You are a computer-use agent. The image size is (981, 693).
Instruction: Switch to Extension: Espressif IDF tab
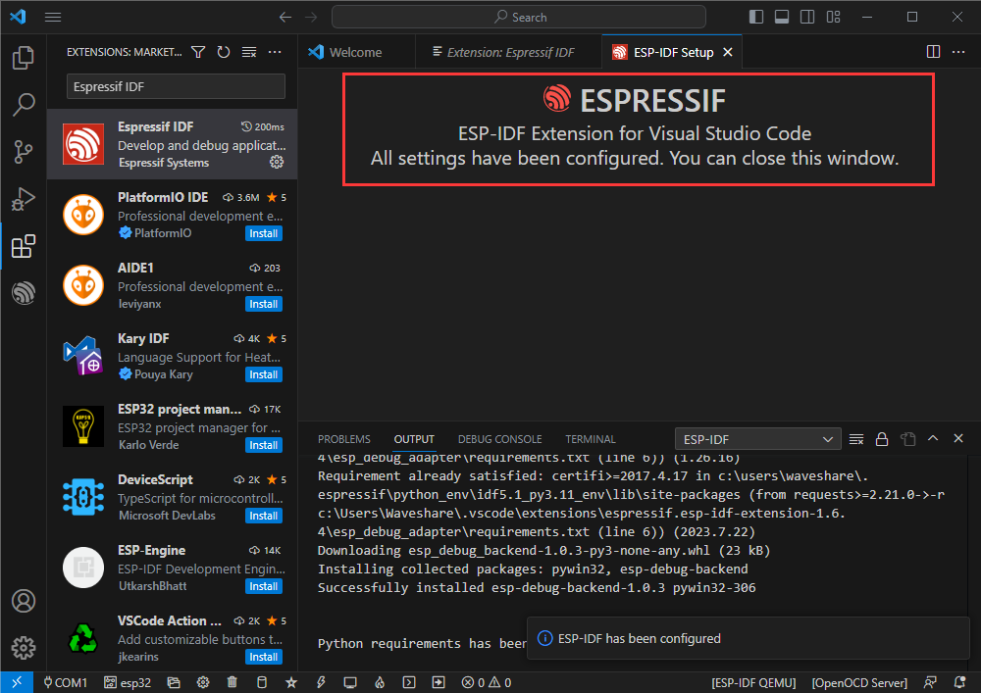pos(509,52)
